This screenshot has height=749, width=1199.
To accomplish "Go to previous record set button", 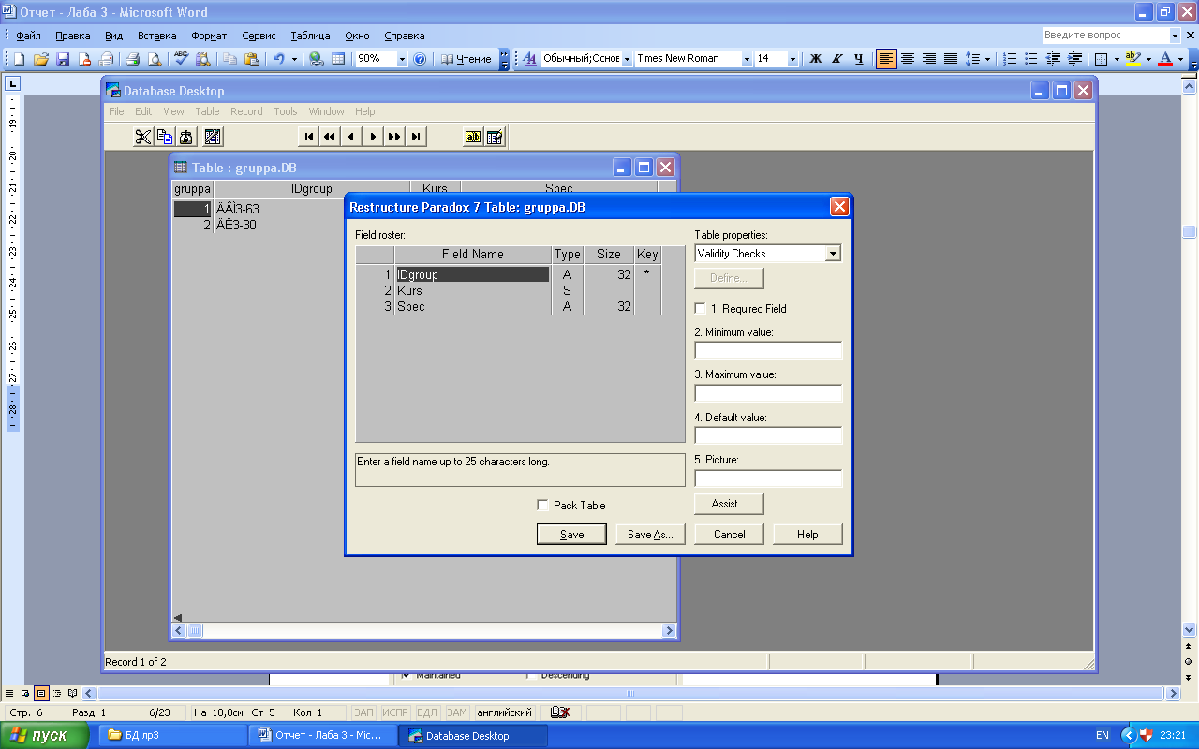I will tap(330, 137).
